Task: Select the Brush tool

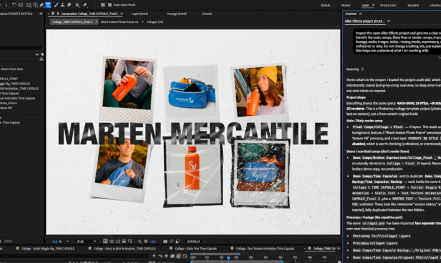Action: tap(56, 5)
